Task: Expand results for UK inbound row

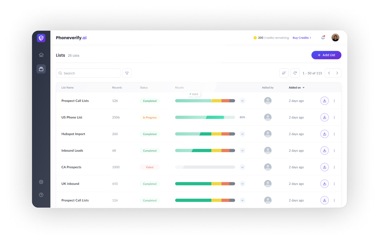Action: tap(242, 184)
